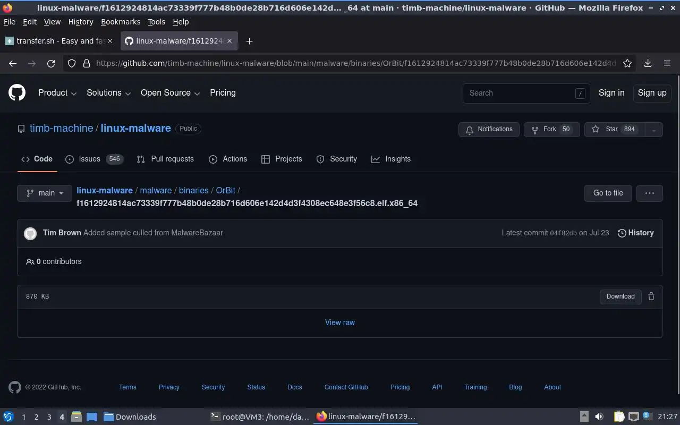The image size is (680, 425).
Task: Close the transfer.sh tab
Action: pyautogui.click(x=110, y=41)
